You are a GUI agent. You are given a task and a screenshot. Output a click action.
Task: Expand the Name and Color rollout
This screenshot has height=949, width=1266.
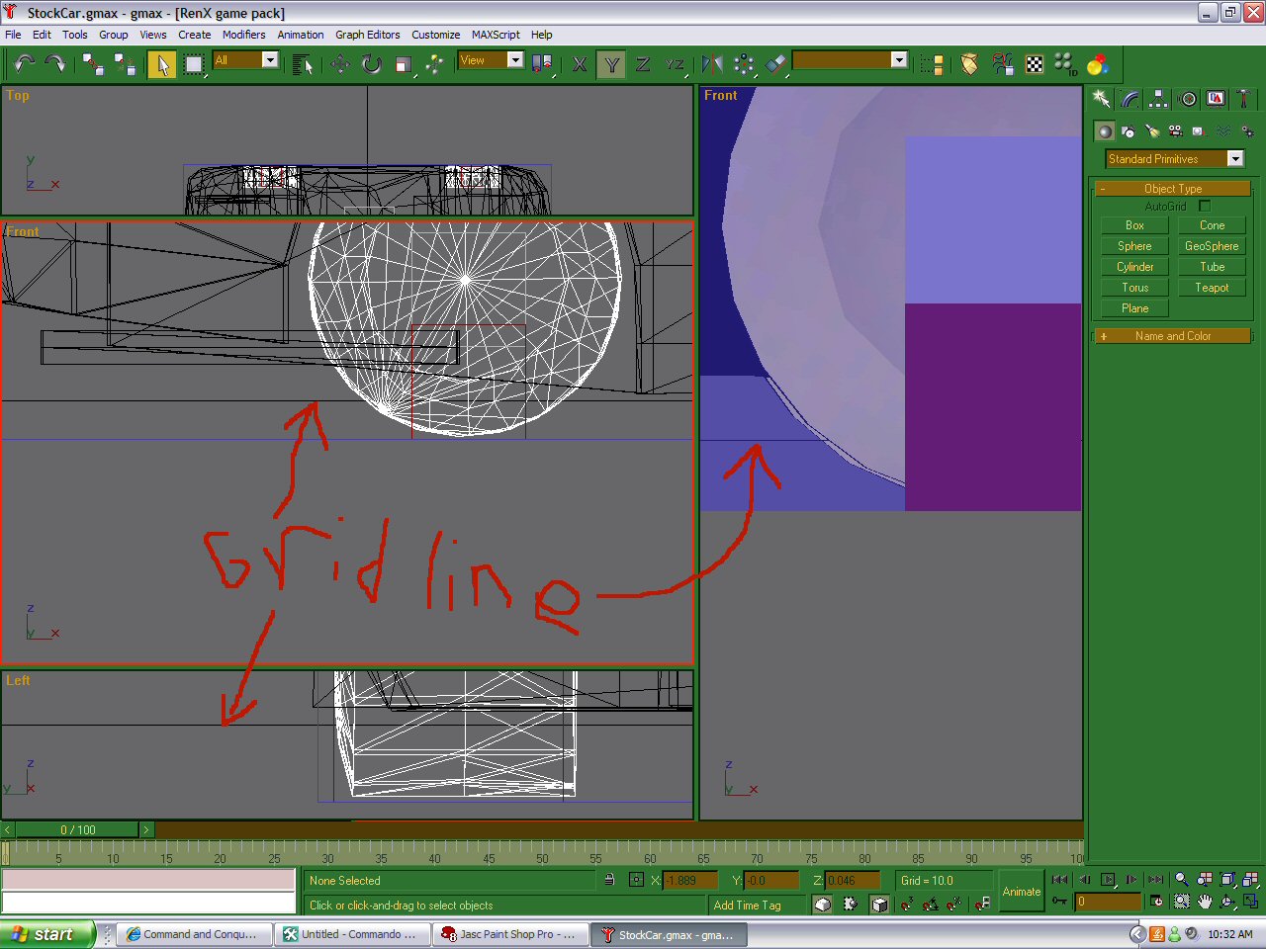click(x=1173, y=336)
